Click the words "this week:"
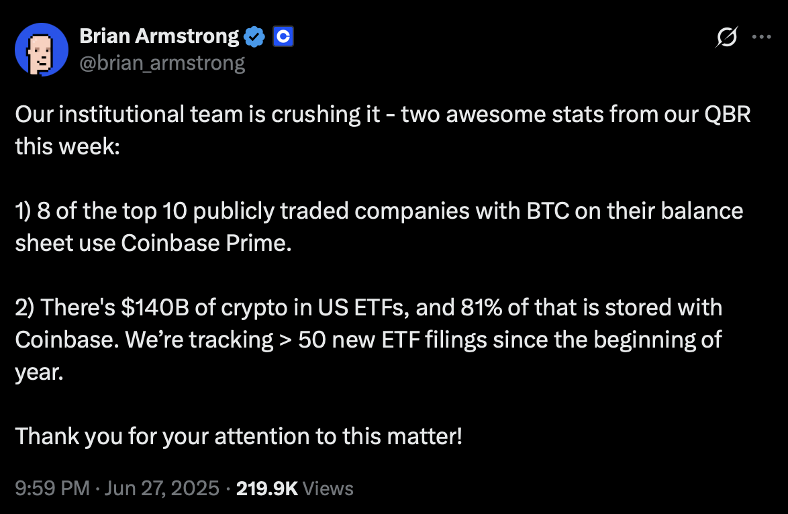Image resolution: width=788 pixels, height=514 pixels. (x=67, y=147)
